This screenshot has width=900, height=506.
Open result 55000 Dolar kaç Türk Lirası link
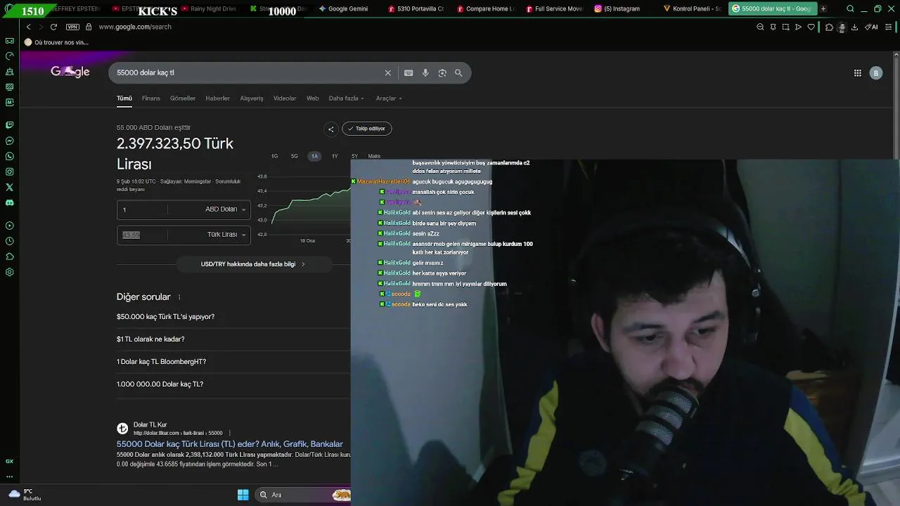coord(230,444)
